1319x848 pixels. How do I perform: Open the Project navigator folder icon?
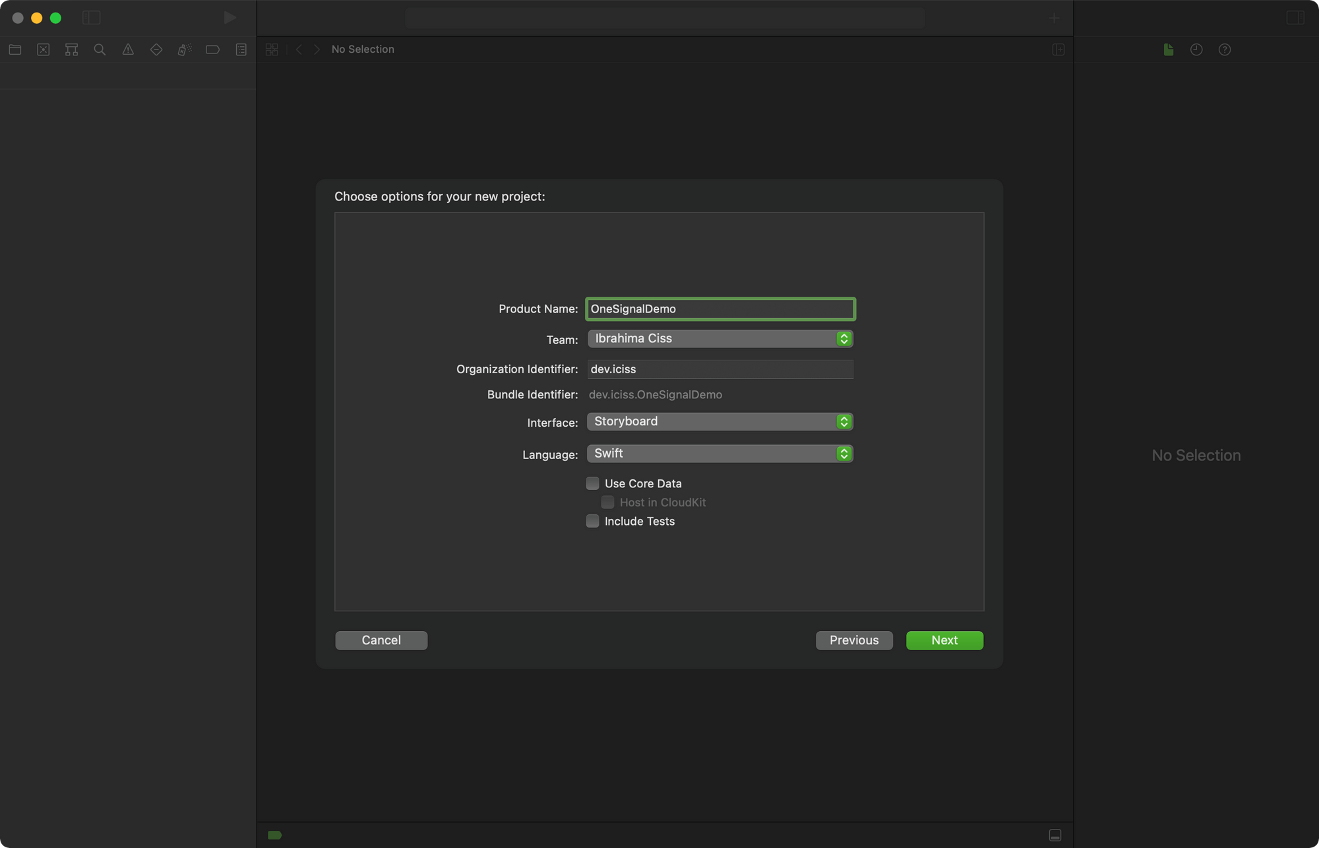(x=15, y=49)
